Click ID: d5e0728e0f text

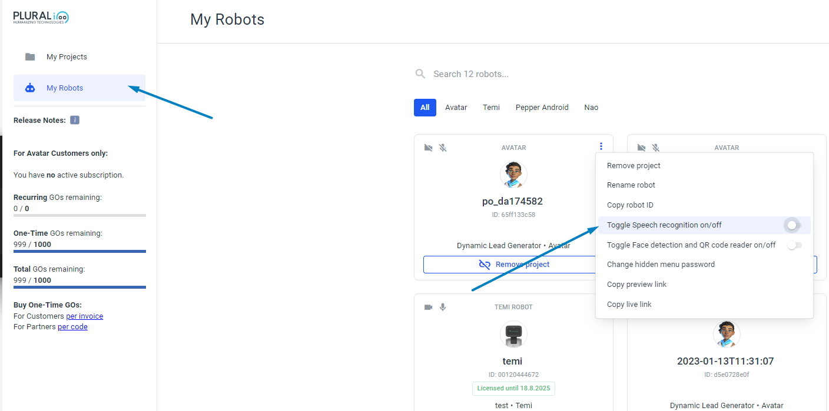click(727, 375)
